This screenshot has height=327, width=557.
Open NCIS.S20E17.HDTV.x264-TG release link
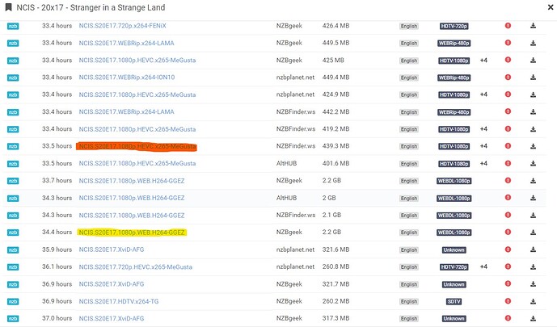click(119, 301)
